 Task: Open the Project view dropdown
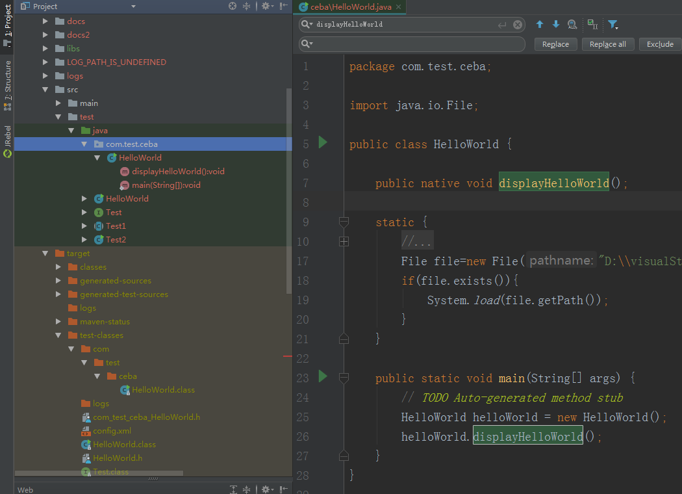tap(133, 5)
